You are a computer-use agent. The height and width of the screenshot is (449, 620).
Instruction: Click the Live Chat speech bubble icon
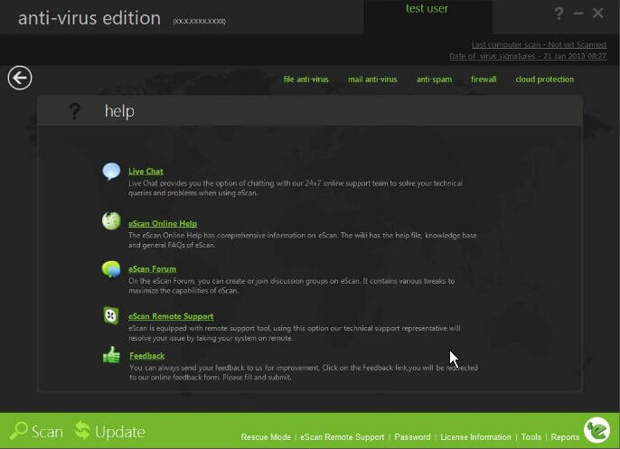111,172
